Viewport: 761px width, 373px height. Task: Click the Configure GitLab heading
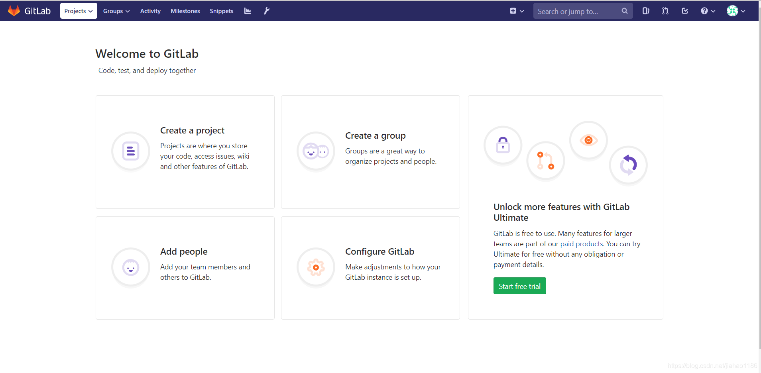380,251
